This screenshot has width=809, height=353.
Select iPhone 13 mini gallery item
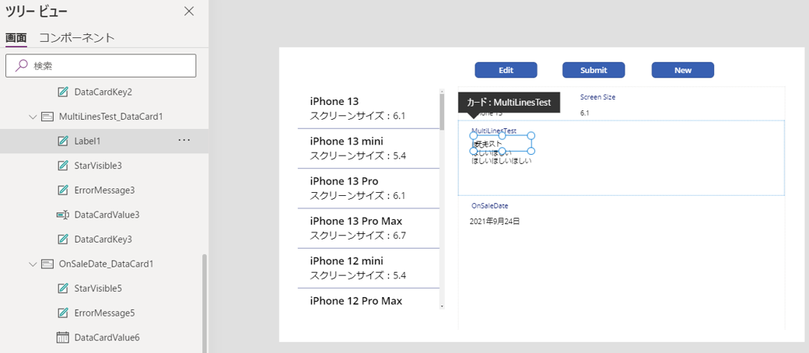coord(369,149)
